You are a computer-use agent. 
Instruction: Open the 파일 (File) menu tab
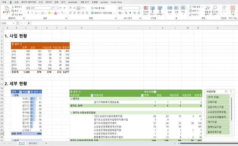(x=4, y=2)
